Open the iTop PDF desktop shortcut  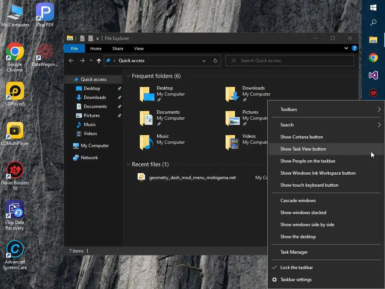[45, 15]
